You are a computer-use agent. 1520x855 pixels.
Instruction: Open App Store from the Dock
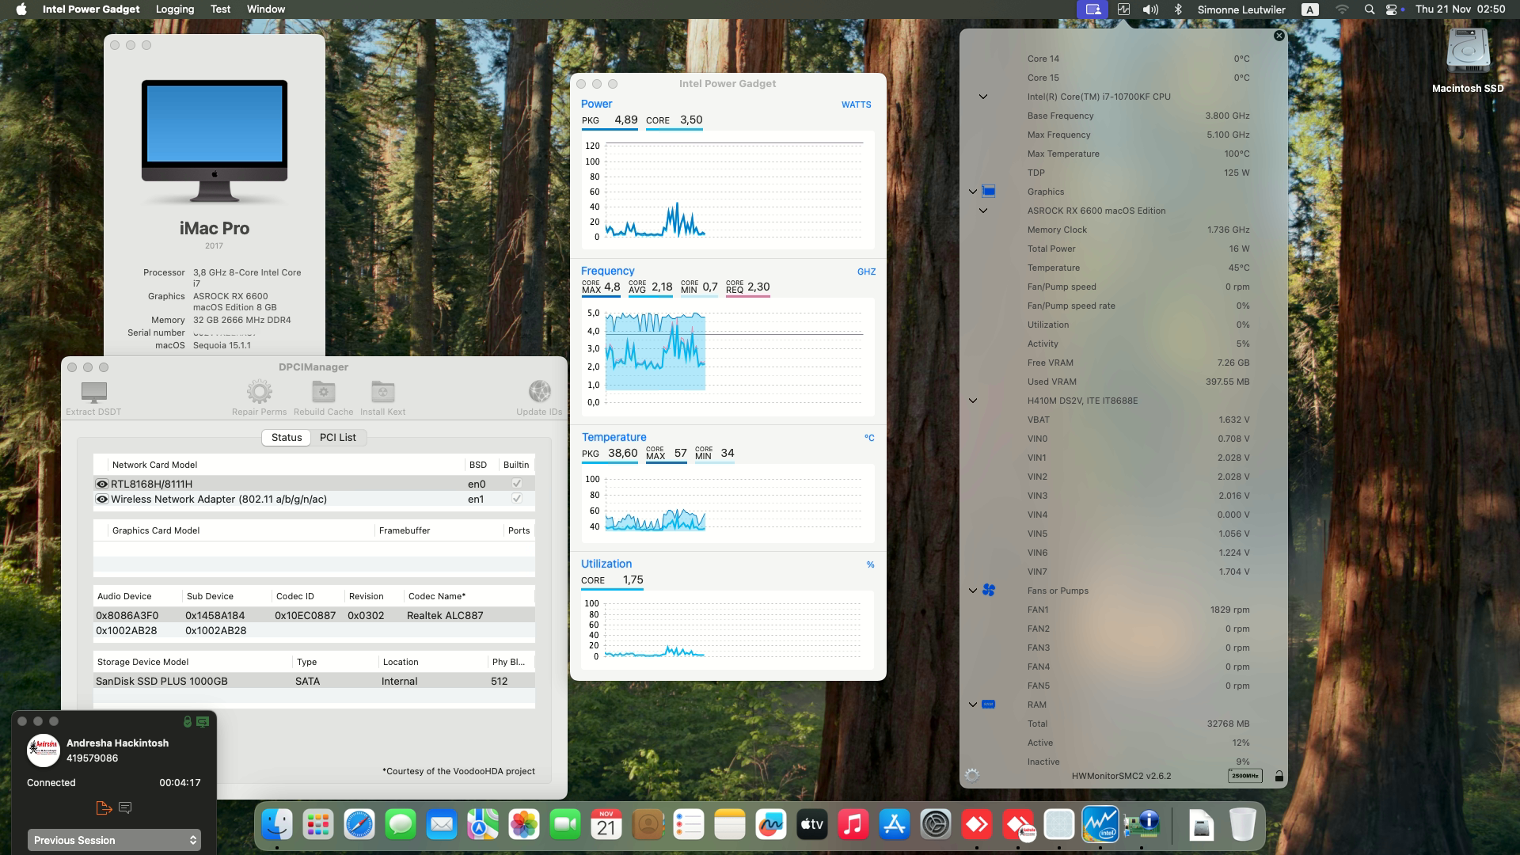895,825
